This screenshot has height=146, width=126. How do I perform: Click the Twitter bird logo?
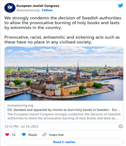(x=120, y=5)
